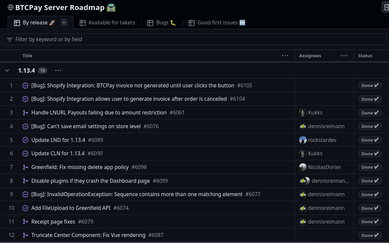
Task: Open the 1.13.4 group options menu
Action: (58, 71)
